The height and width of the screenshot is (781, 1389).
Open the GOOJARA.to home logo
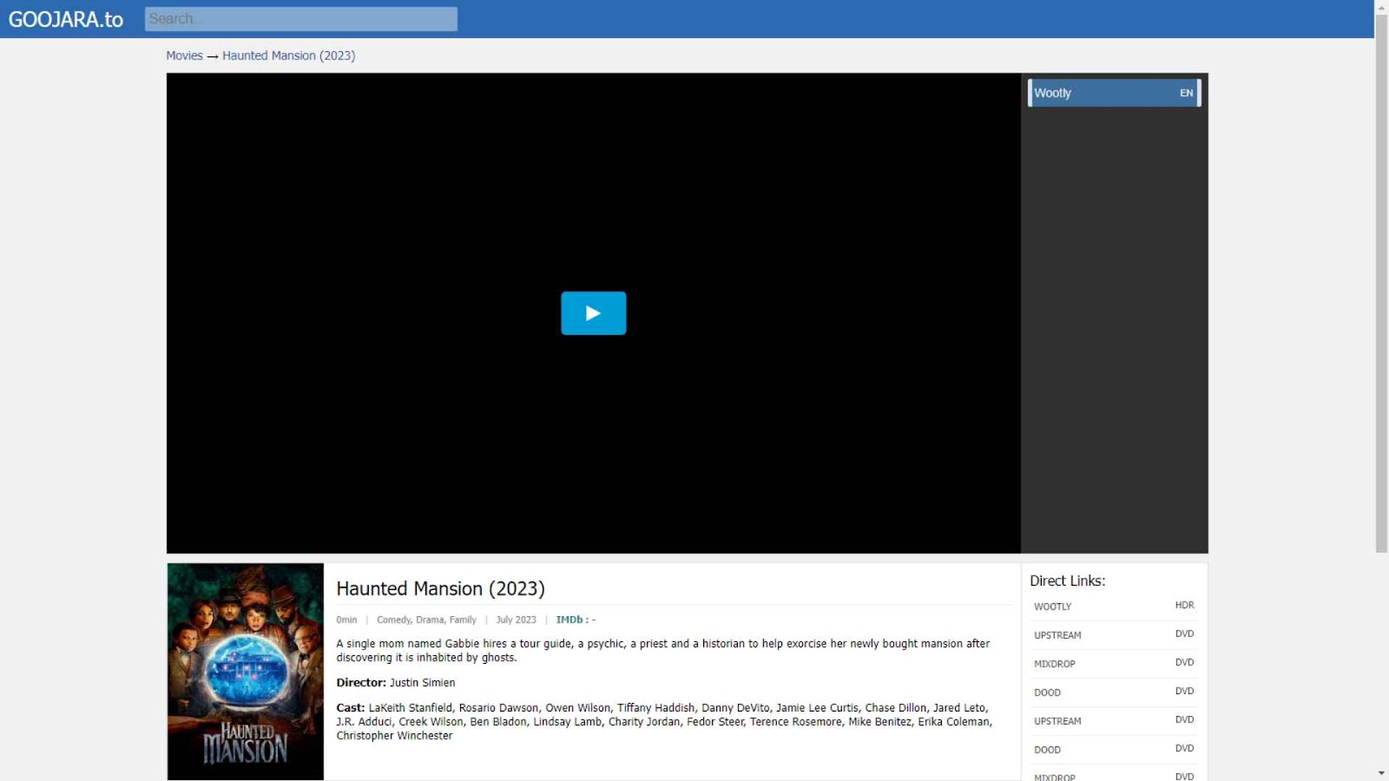coord(66,19)
